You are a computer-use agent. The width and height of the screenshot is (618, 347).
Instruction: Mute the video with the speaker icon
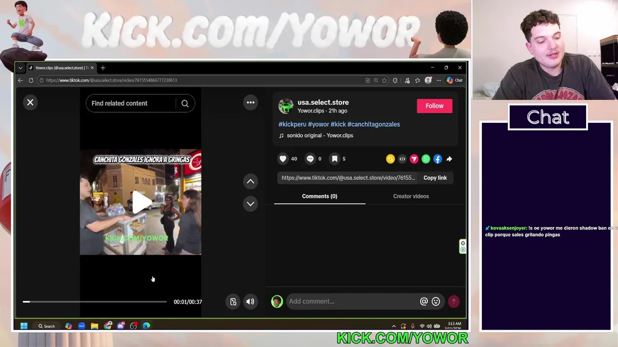250,302
